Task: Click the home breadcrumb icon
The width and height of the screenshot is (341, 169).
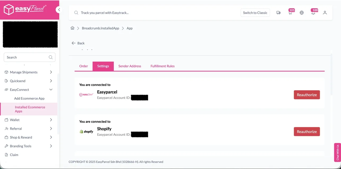Action: tap(72, 28)
